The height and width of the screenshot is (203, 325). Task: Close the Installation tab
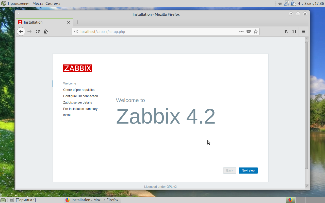(69, 22)
